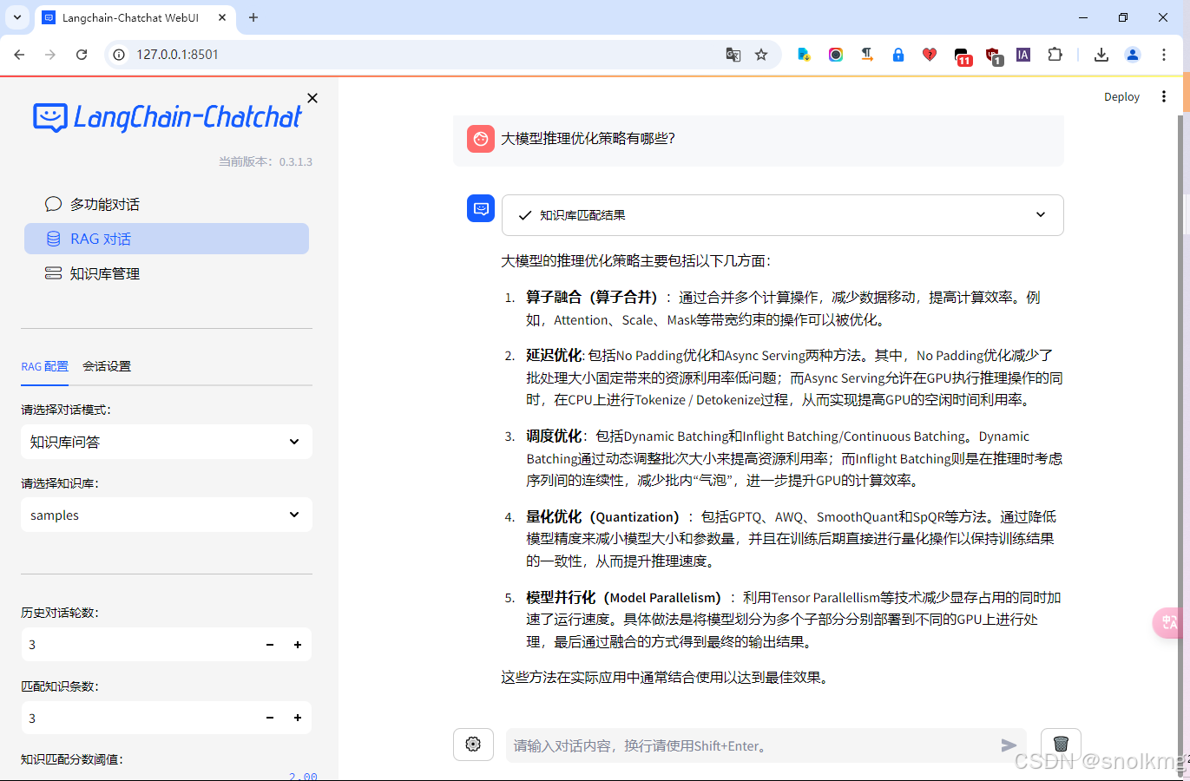Click the user avatar beside the question message
The width and height of the screenshot is (1190, 781).
[480, 138]
